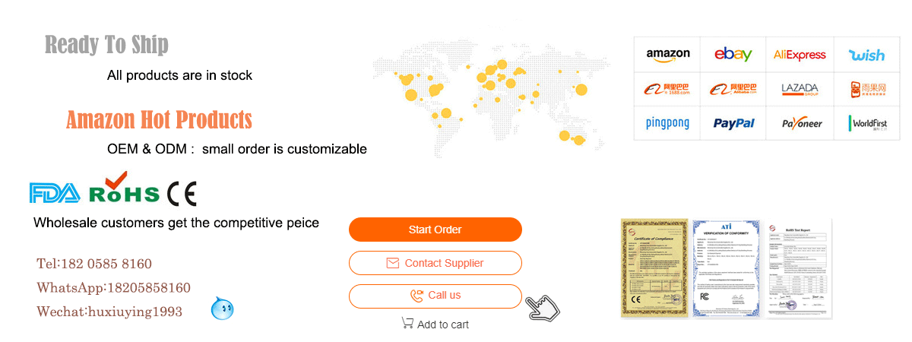
Task: Open the AliExpress logo tile
Action: 800,55
